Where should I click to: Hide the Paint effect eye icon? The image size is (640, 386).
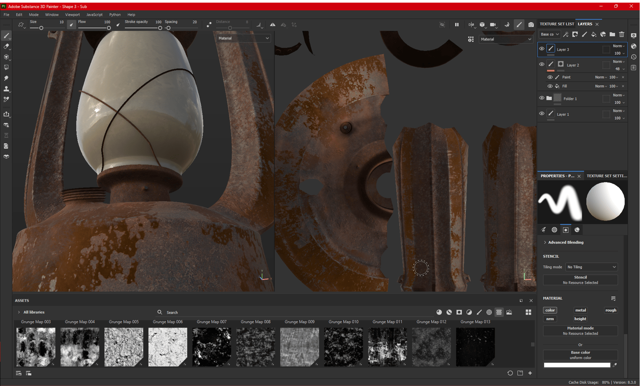[x=550, y=77]
